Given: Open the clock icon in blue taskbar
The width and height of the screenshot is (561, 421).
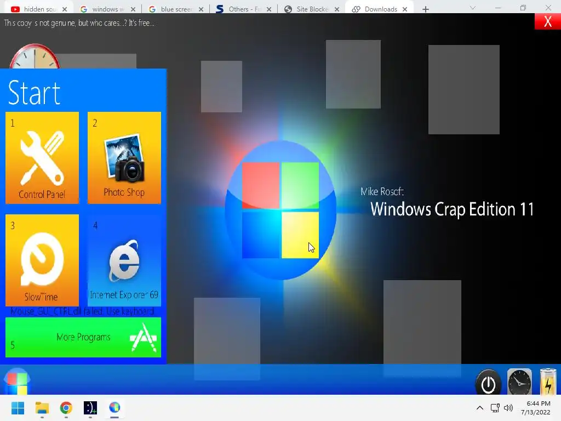Looking at the screenshot, I should click(519, 382).
